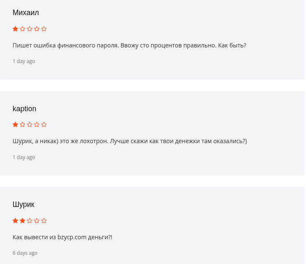Click kaption's reply text to Шурик
This screenshot has width=306, height=264.
(x=130, y=141)
